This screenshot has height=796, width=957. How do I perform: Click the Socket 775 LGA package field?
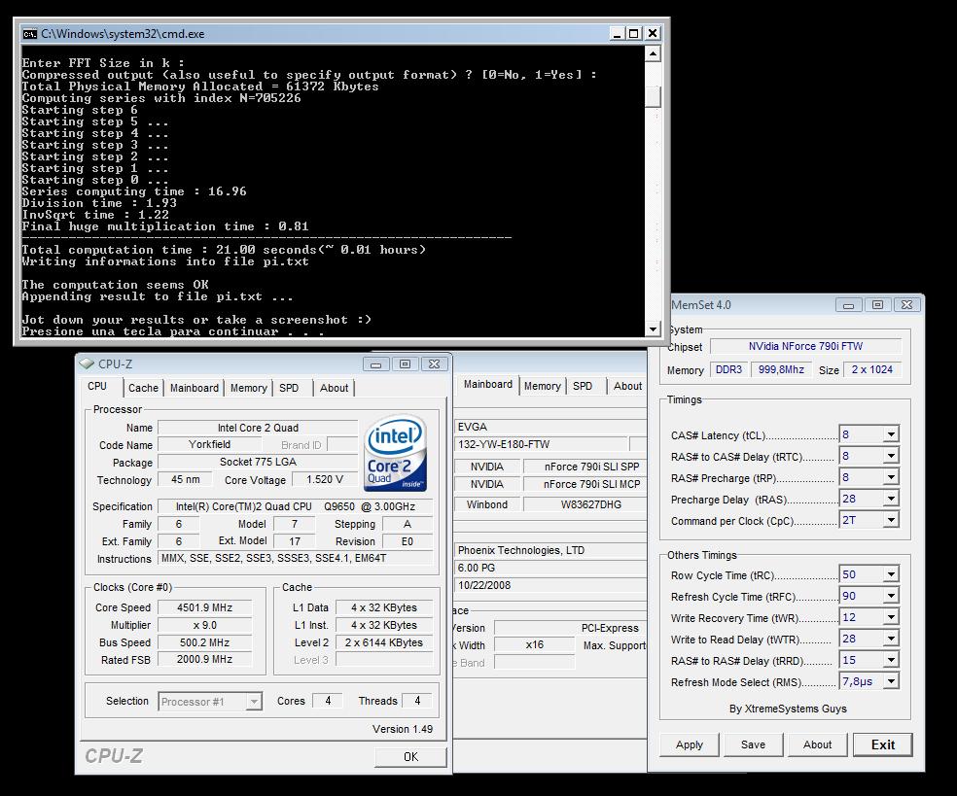(x=258, y=463)
